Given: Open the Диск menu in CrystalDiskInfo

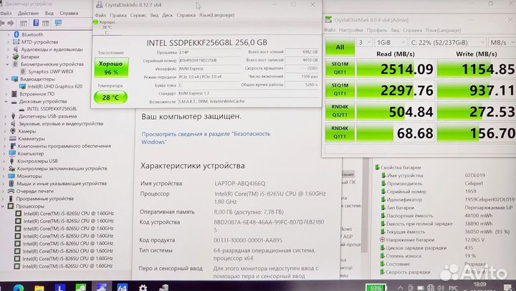Looking at the screenshot, I should (x=166, y=14).
